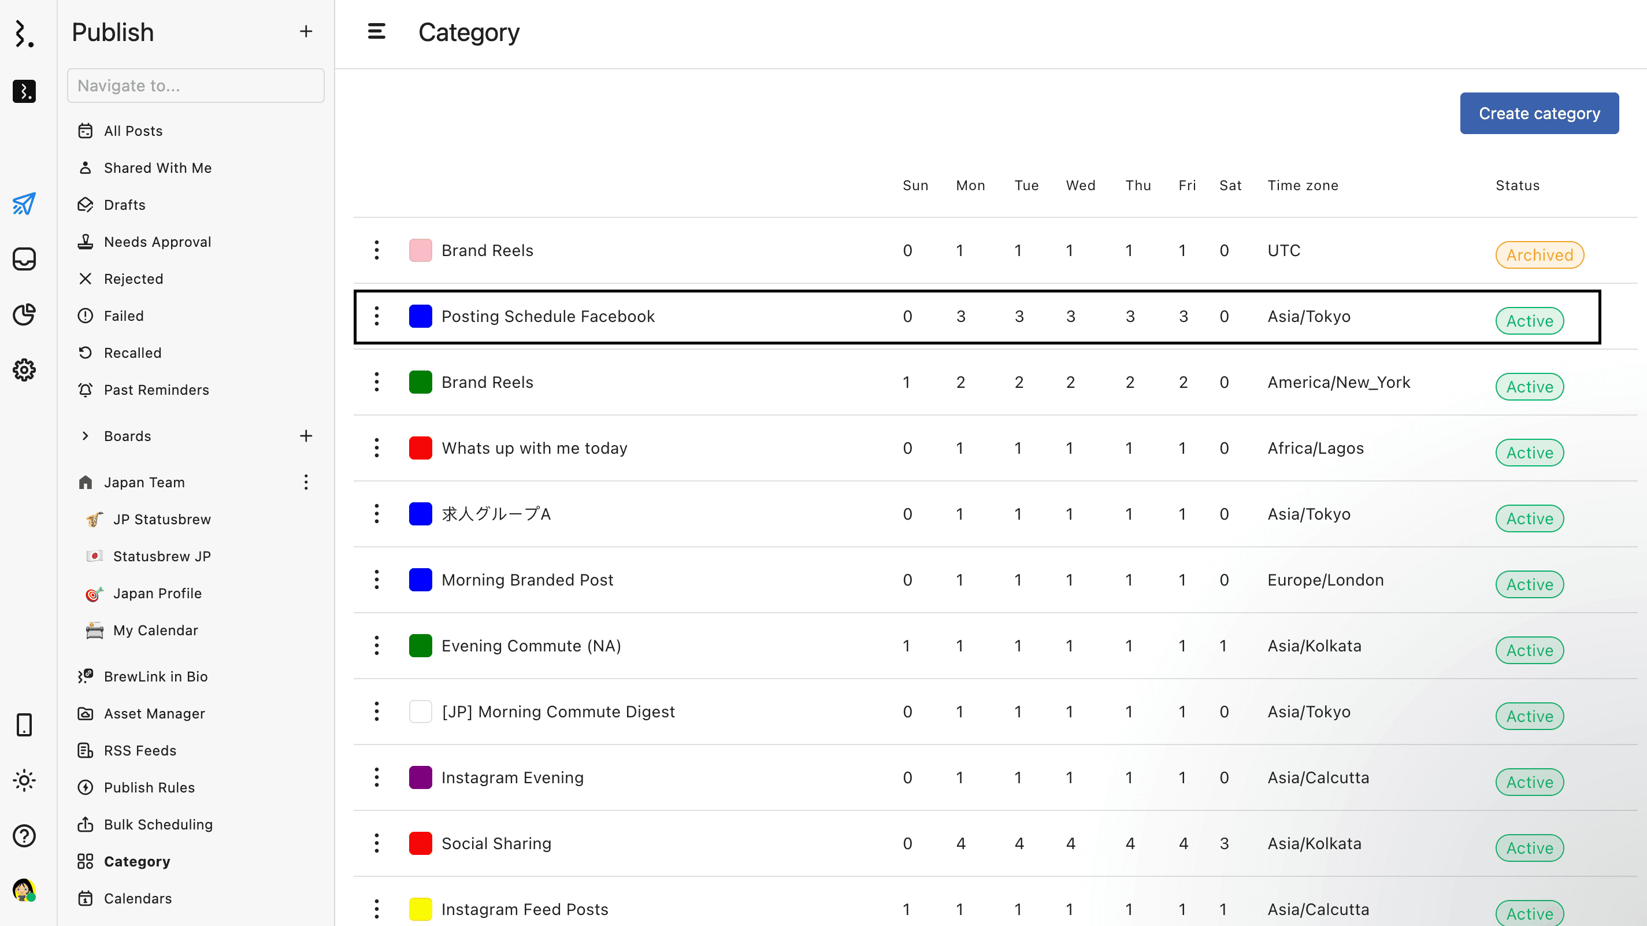This screenshot has width=1647, height=926.
Task: Open Publish Rules in sidebar
Action: (149, 787)
